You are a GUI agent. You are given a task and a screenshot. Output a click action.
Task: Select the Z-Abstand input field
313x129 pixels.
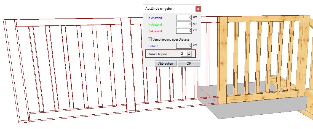coord(184,31)
